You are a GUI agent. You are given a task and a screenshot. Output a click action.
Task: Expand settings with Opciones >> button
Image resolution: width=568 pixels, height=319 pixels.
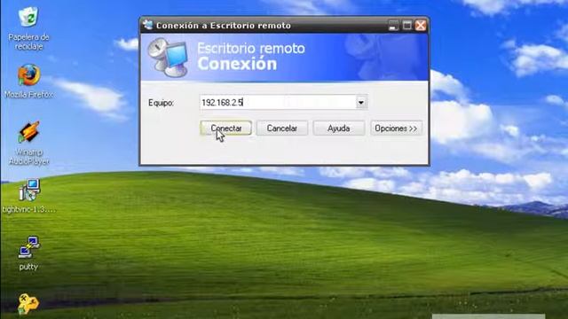[396, 128]
